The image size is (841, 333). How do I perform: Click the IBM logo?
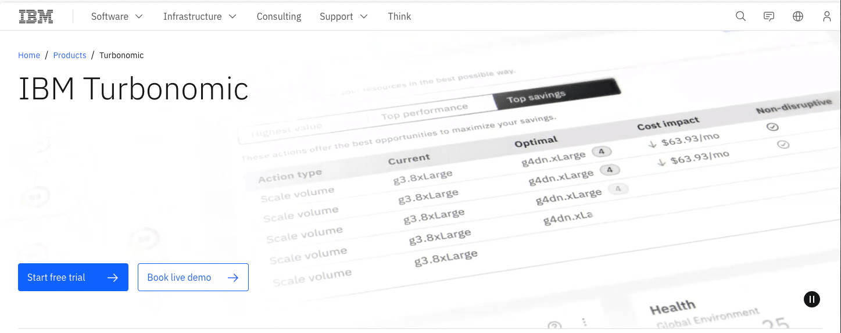click(x=36, y=16)
